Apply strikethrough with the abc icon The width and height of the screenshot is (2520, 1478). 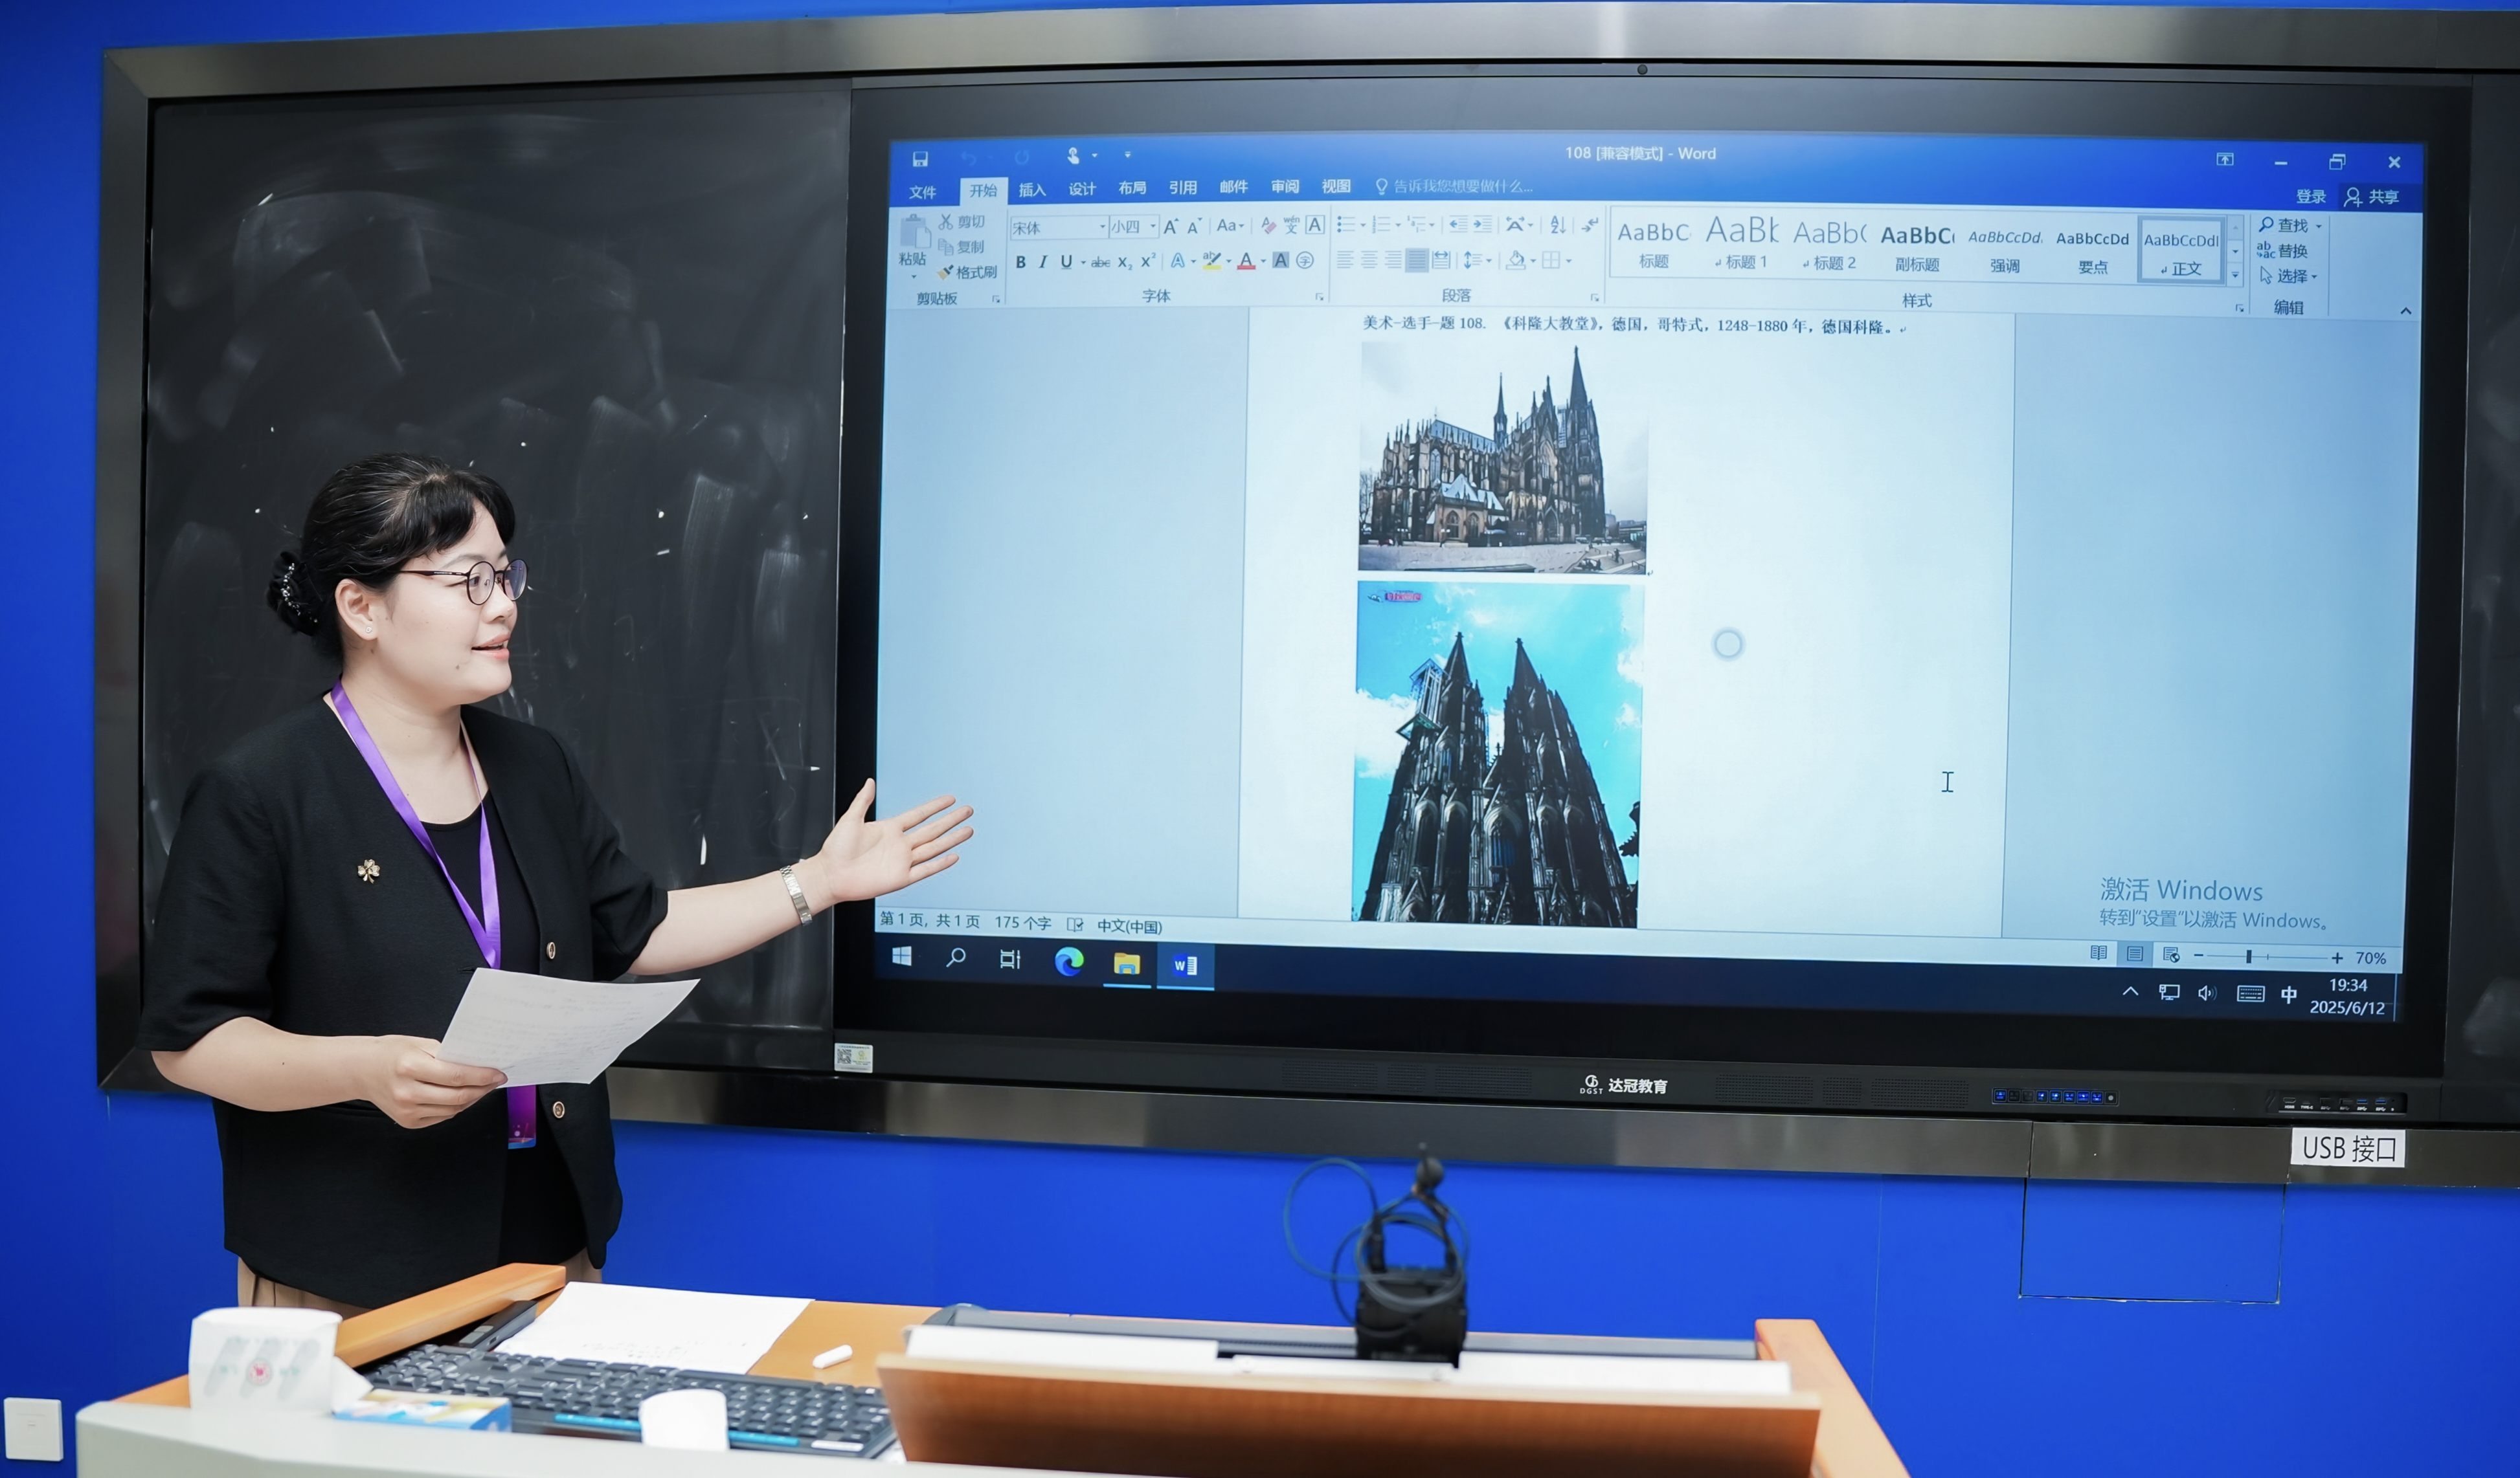pyautogui.click(x=1100, y=262)
